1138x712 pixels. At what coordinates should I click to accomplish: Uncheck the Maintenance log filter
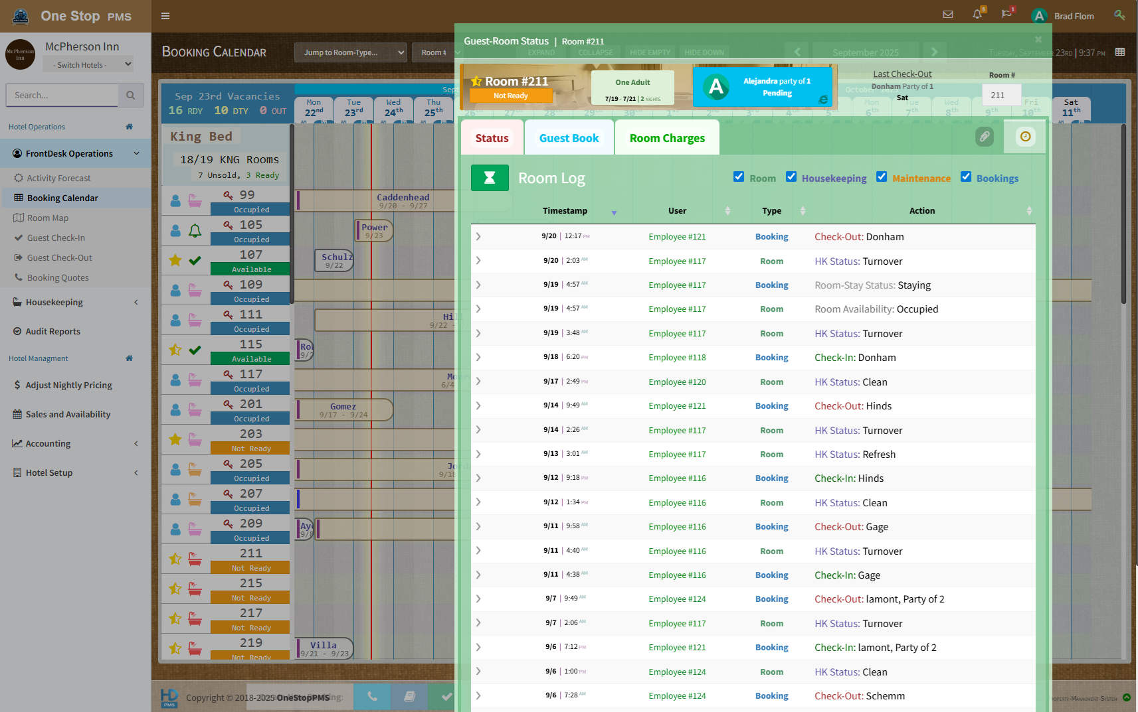(882, 177)
